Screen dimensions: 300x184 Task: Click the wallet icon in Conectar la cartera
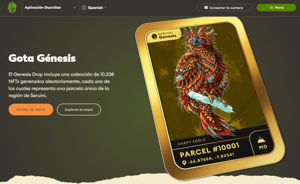click(206, 8)
